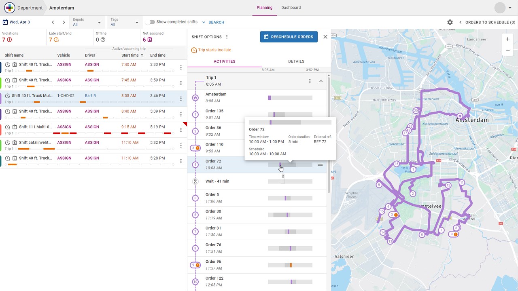Click the Late start/end clock icon
The width and height of the screenshot is (518, 291).
coord(56,40)
